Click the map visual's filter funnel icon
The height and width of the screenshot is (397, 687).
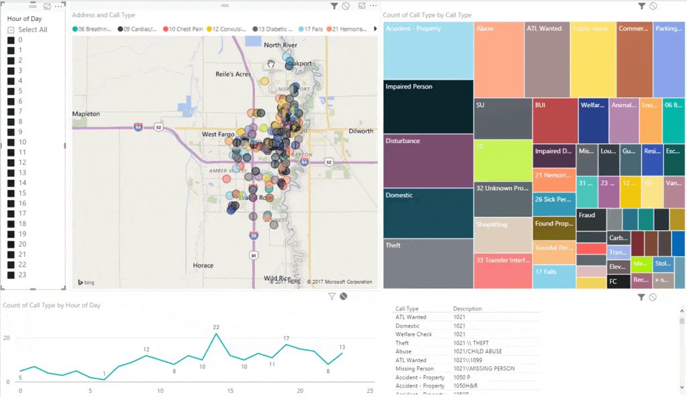334,6
